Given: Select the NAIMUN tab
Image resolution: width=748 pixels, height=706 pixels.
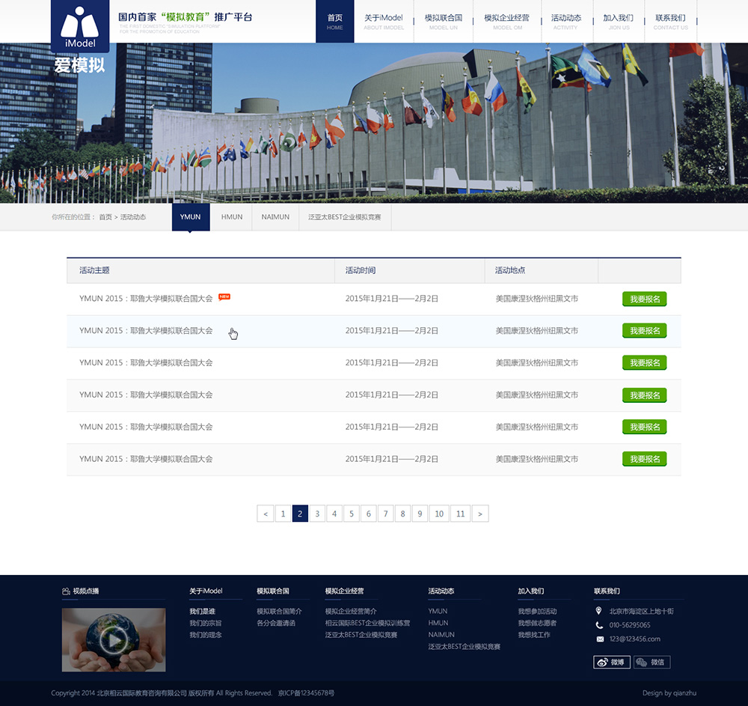Looking at the screenshot, I should 275,217.
